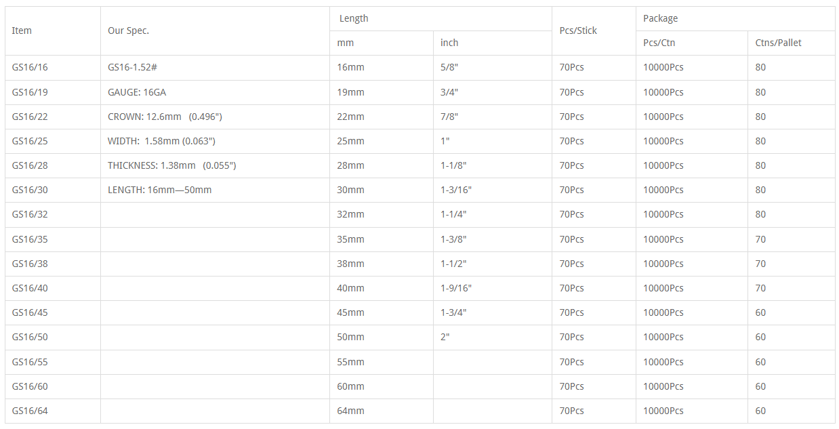Select the Ctns/Pallet sub-header
The image size is (839, 429).
792,43
